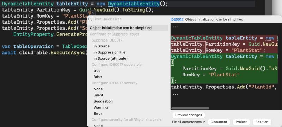Open the IDE0017 documentation link
282x127 pixels.
click(x=177, y=19)
